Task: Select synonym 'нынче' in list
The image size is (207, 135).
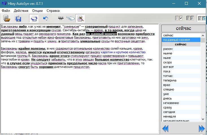Action: 181,53
